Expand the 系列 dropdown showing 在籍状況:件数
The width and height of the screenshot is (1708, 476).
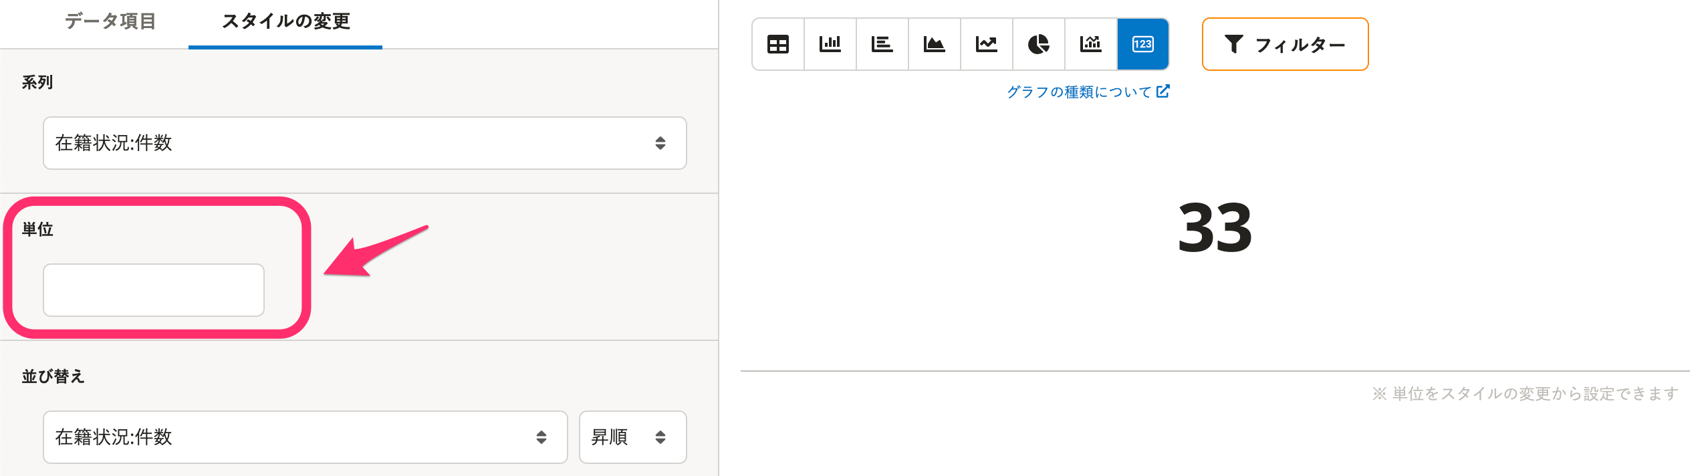(x=365, y=143)
